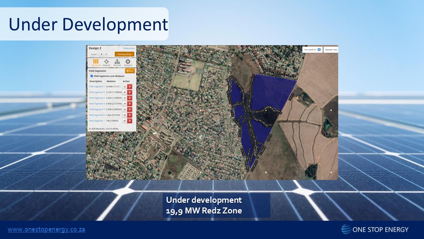Toggle 'Field segments cast shadows' checkbox
Screen dimensions: 424x239
tap(92, 76)
